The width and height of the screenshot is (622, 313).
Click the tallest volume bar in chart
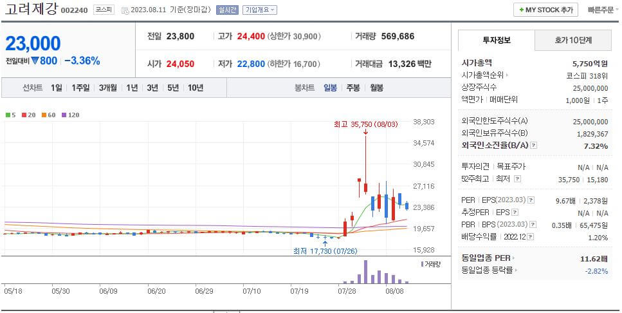click(365, 272)
